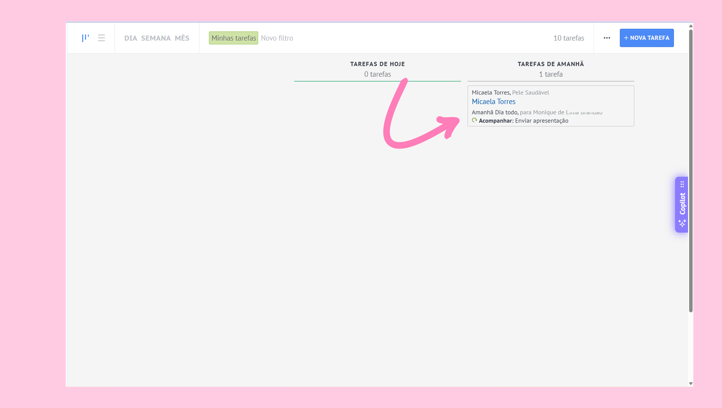Switch to the pipeline board view icon
The image size is (722, 408).
tap(85, 38)
